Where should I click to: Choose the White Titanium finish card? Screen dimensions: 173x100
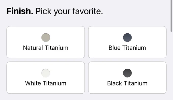[x=46, y=78]
